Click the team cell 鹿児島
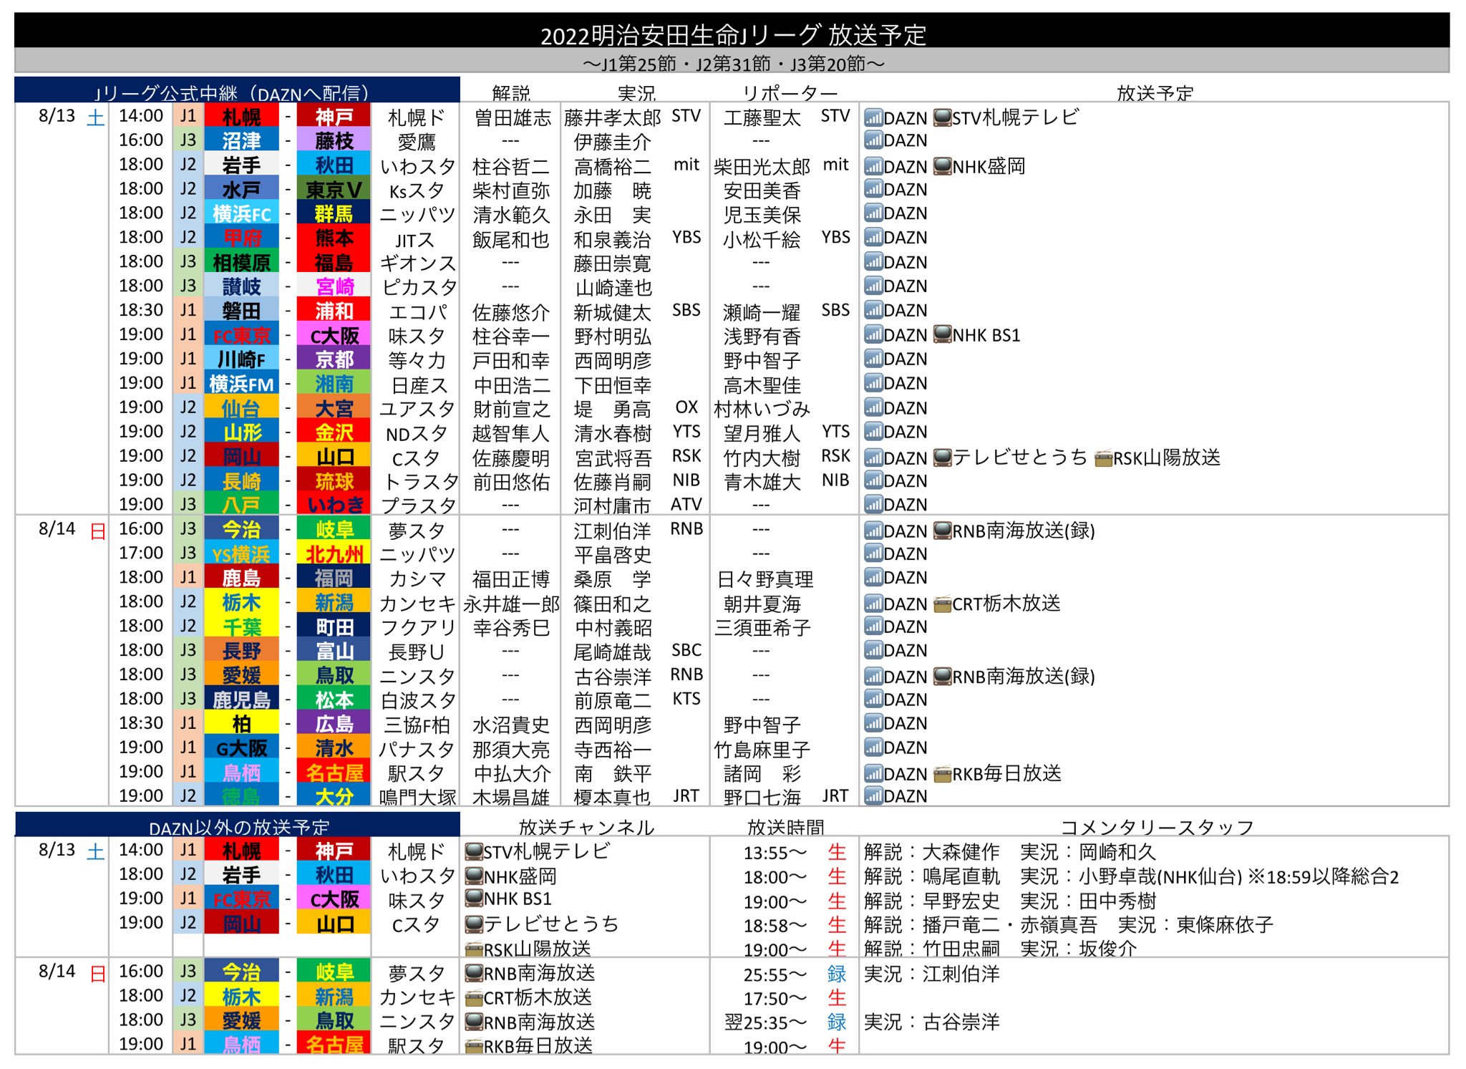Screen dimensions: 1466x1069 pos(241,699)
